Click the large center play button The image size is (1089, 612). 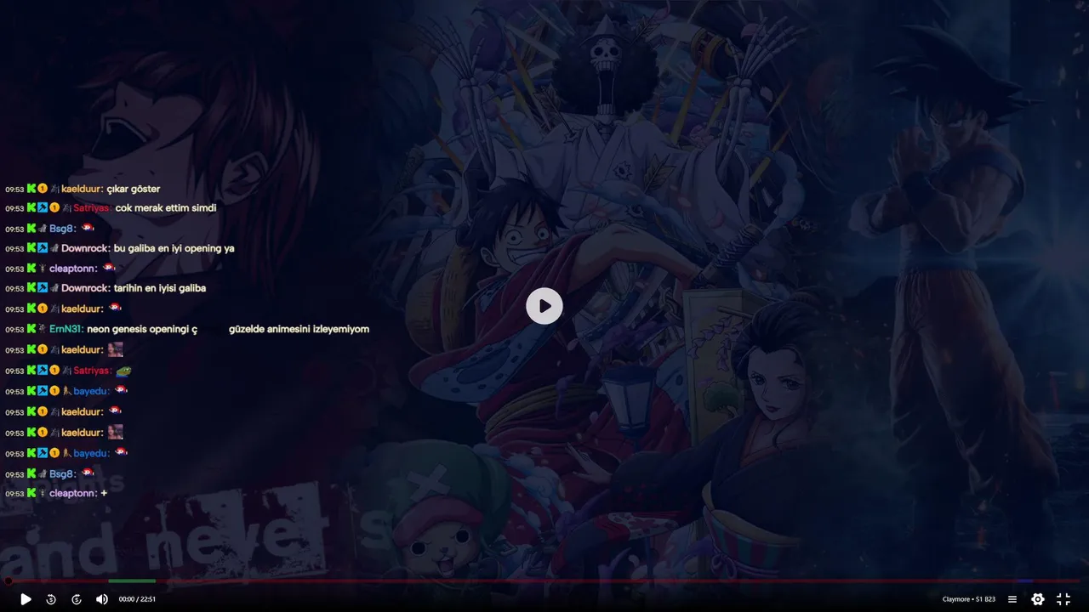tap(544, 306)
